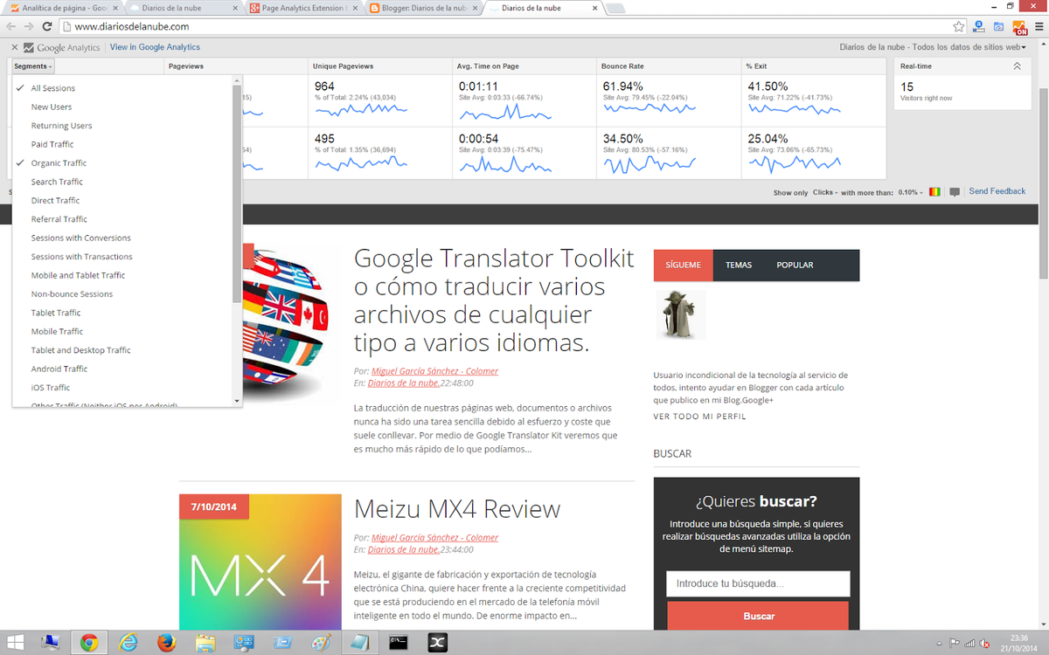Switch to the Page Analytics Extension browser tab

(303, 8)
